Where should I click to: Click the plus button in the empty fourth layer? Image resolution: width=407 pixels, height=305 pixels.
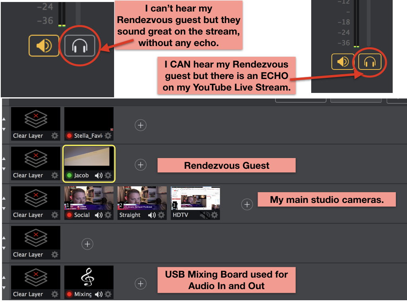pyautogui.click(x=87, y=244)
